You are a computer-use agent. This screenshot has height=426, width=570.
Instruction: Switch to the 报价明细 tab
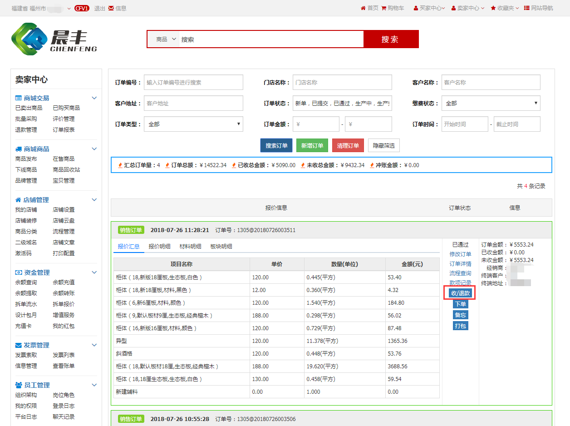pos(159,247)
